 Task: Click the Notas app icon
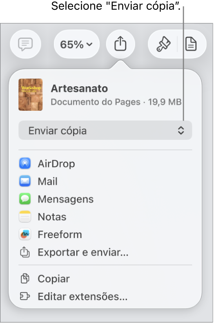pos(25,217)
